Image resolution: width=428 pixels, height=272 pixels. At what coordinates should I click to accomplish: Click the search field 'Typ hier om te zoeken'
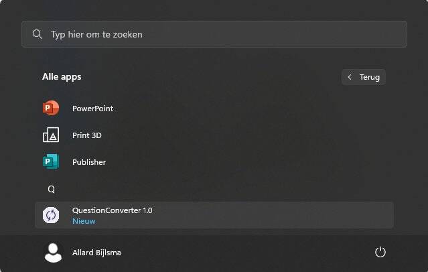(214, 34)
